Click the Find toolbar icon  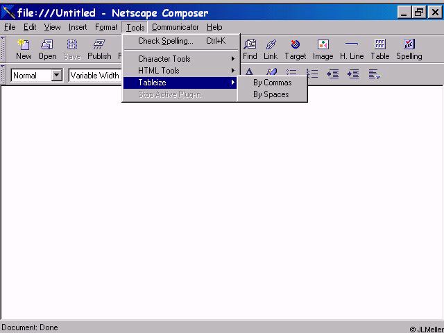click(250, 49)
